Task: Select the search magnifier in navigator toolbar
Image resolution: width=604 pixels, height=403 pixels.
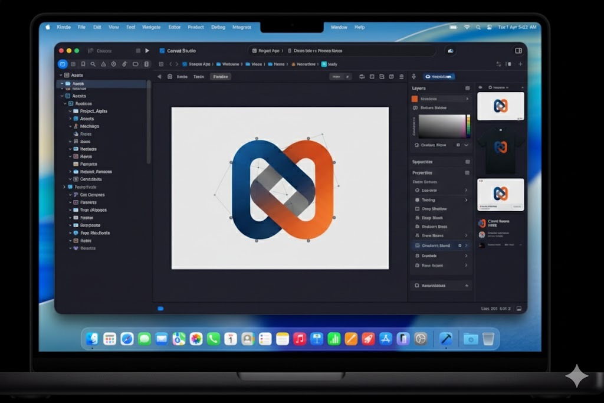Action: click(x=93, y=64)
